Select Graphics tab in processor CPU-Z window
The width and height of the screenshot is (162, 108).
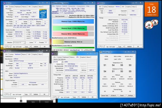[x=35, y=7]
